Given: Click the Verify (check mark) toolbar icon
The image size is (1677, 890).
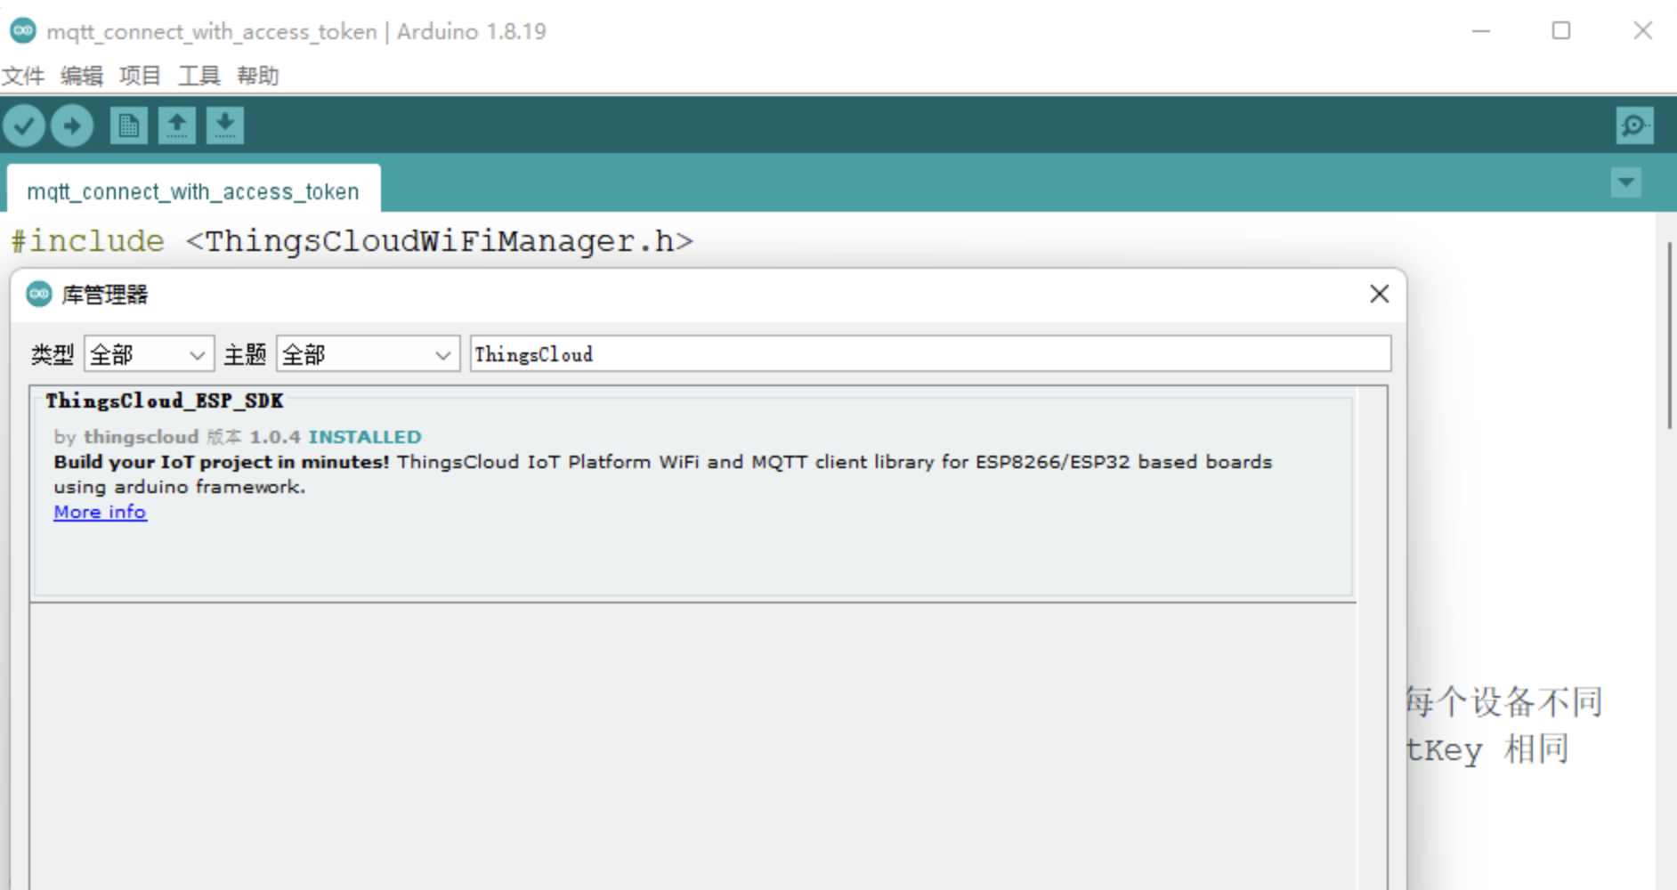Looking at the screenshot, I should (x=24, y=125).
